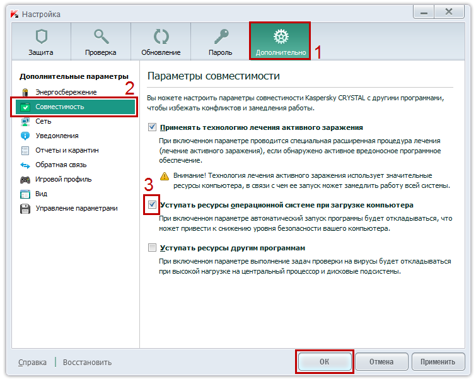This screenshot has height=379, width=476.
Task: Enable Уступать ресурсы другим программам checkbox
Action: [x=152, y=248]
